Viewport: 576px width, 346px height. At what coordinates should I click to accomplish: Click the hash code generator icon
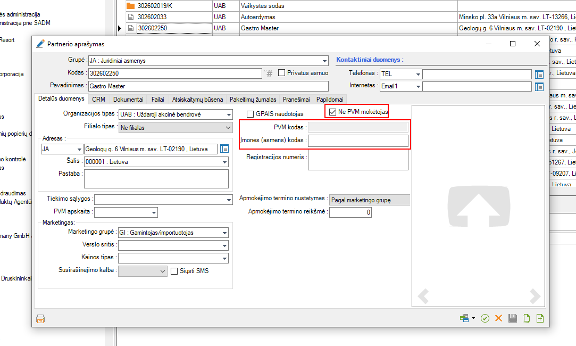click(269, 73)
